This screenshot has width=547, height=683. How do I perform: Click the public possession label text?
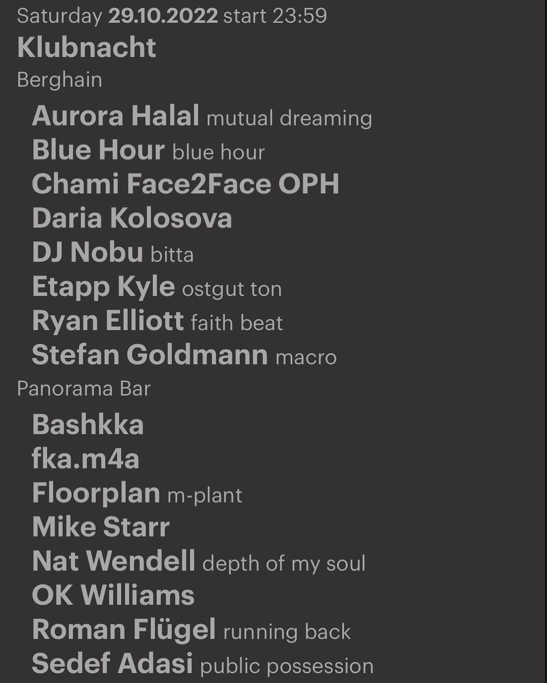tap(287, 666)
